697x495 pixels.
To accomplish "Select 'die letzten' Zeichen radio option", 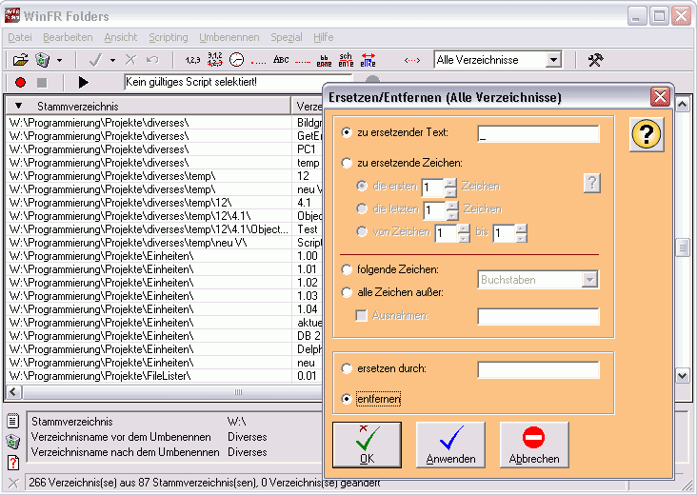I will click(x=362, y=208).
